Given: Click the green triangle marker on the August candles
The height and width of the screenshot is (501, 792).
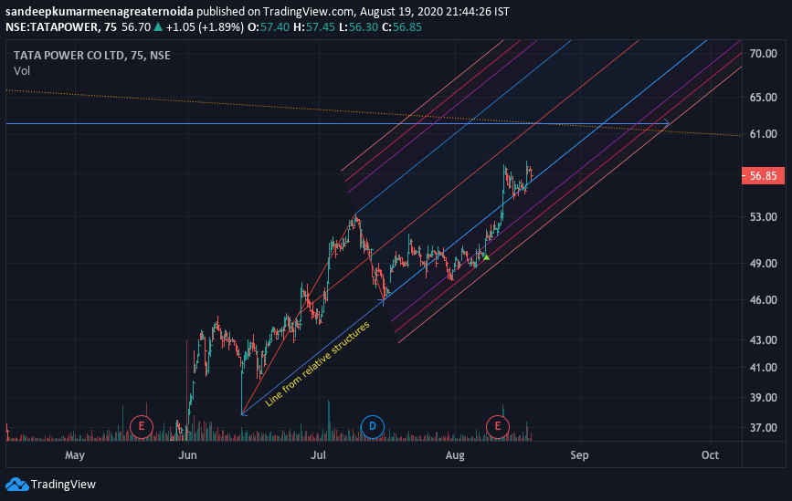Looking at the screenshot, I should [x=486, y=257].
